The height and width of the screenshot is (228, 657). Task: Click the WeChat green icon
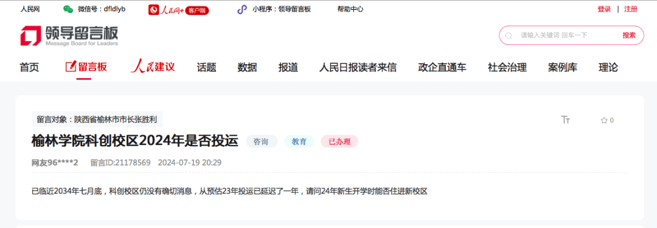(x=68, y=9)
